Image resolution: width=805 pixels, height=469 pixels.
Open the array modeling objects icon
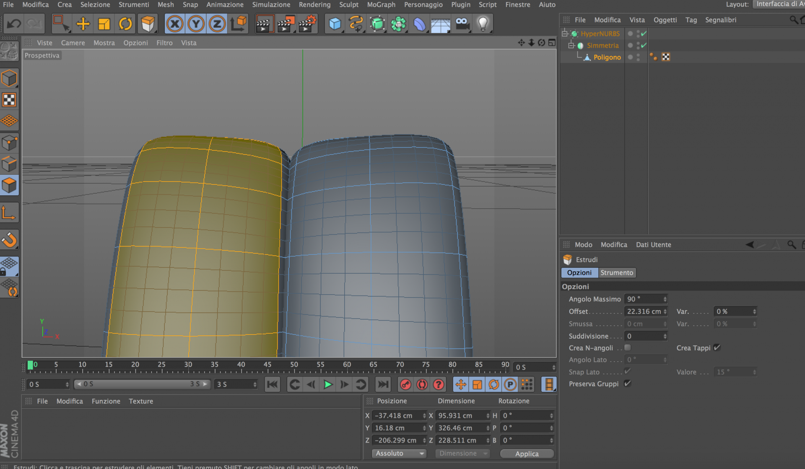pos(398,24)
